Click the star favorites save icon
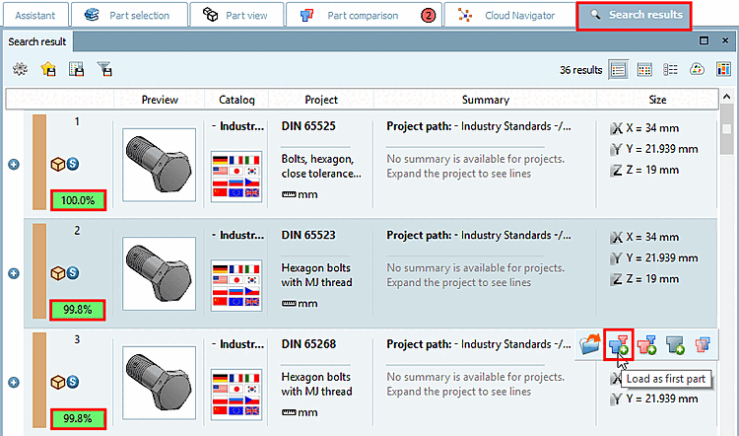This screenshot has width=739, height=436. pos(47,69)
